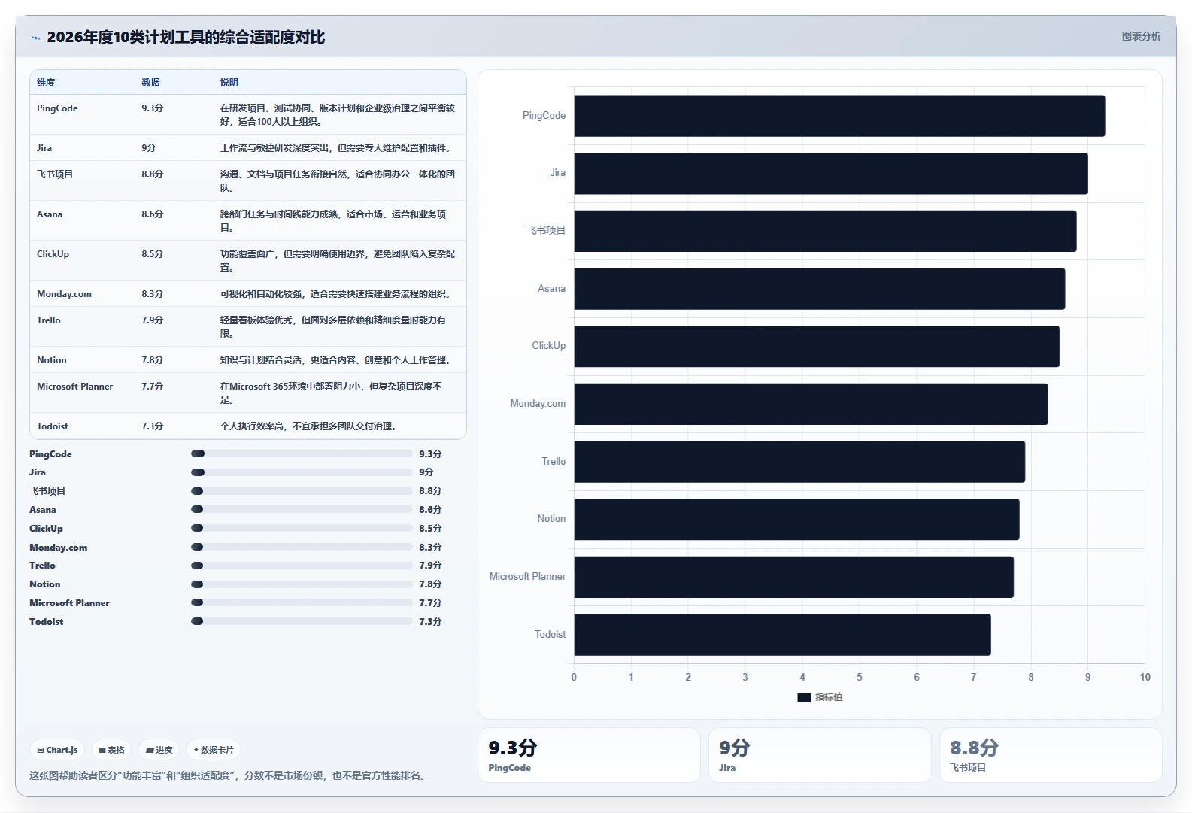Click the Notion bar in the chart
The height and width of the screenshot is (813, 1192).
(796, 520)
